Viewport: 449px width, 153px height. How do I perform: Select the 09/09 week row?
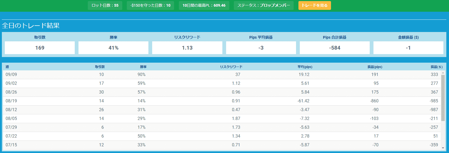point(222,75)
